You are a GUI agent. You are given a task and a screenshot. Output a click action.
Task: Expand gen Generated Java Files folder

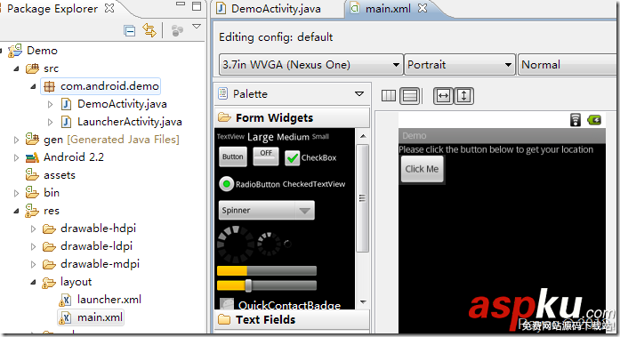16,140
